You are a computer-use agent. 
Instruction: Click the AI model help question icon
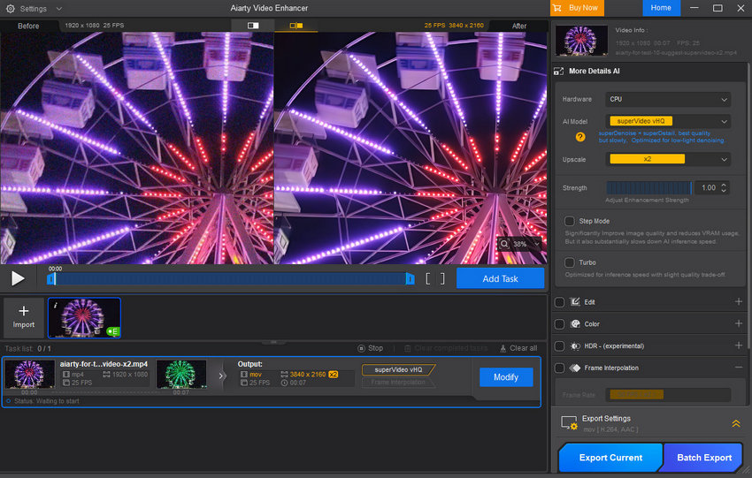click(580, 137)
